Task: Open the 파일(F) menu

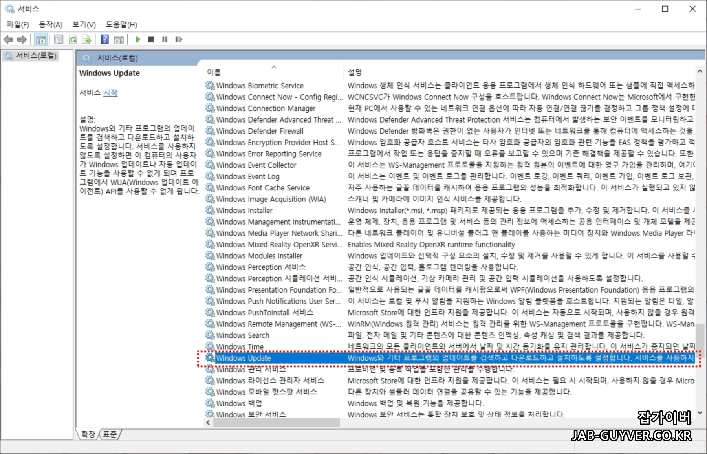Action: 18,25
